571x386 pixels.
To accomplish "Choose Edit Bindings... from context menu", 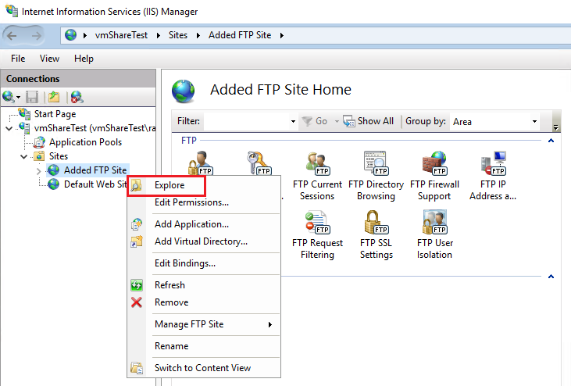I will [x=204, y=263].
